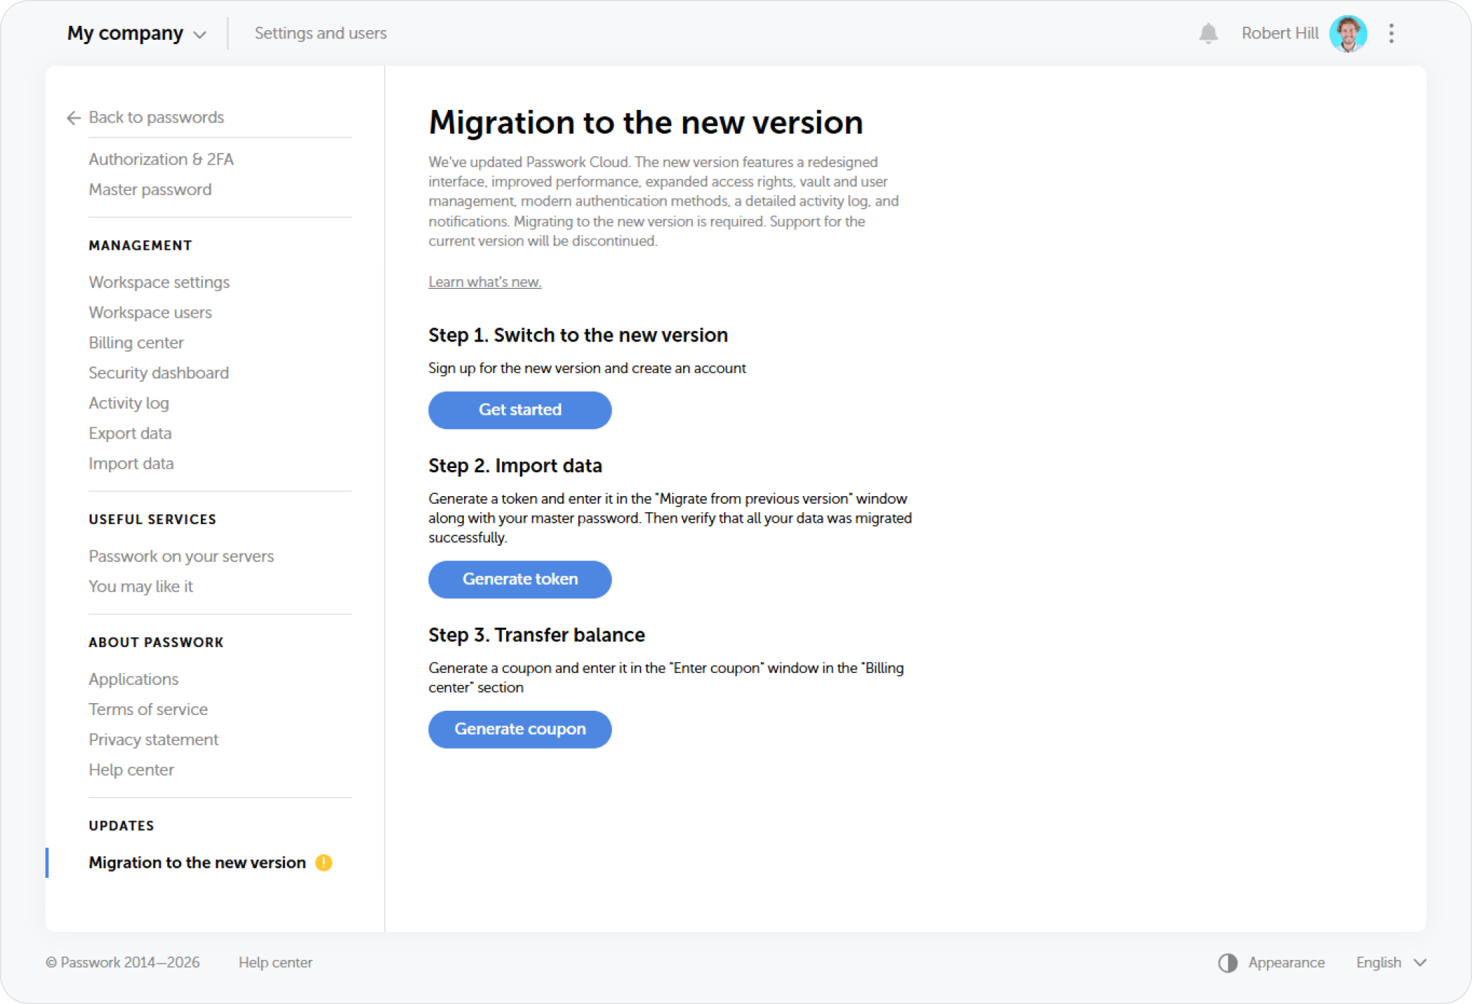Go back to passwords
The width and height of the screenshot is (1472, 1004).
(156, 118)
